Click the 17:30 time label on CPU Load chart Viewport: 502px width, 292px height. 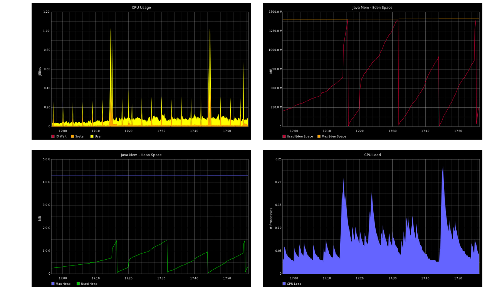pyautogui.click(x=393, y=279)
